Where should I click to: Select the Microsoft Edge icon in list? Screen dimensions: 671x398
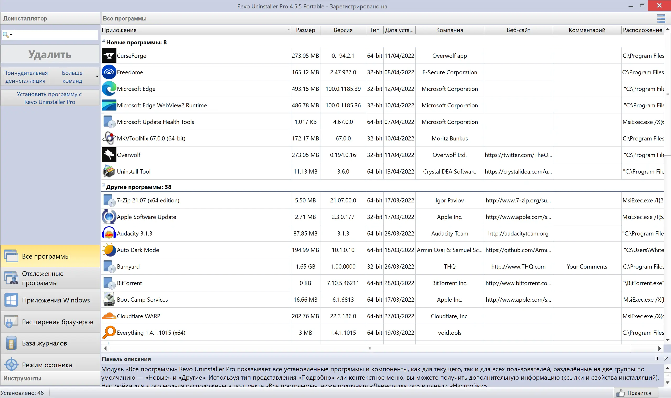(x=109, y=89)
